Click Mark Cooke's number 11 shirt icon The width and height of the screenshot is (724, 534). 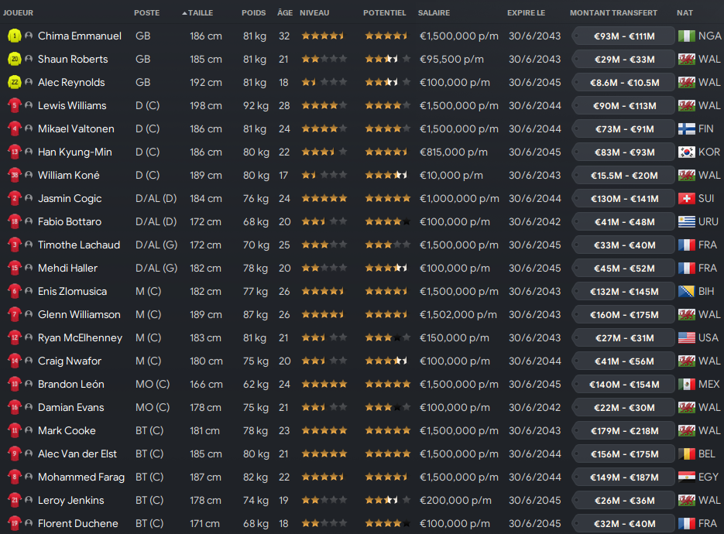coord(14,430)
